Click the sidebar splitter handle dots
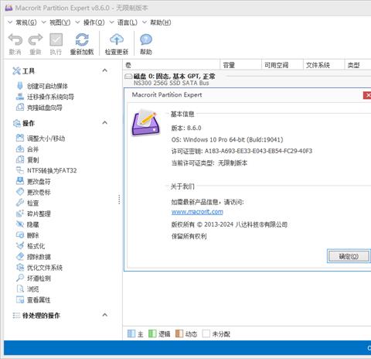The width and height of the screenshot is (371, 359). coord(119,200)
